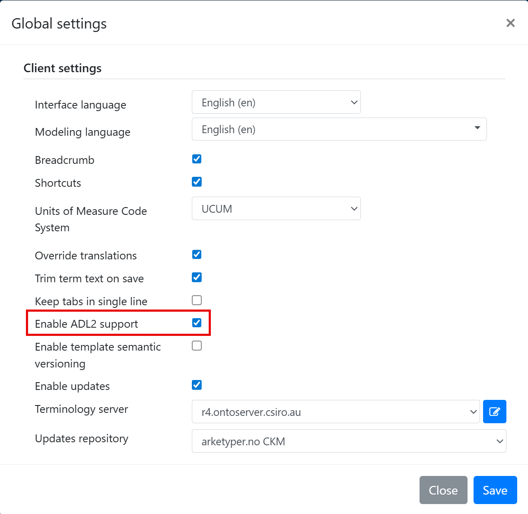Click the Keep tabs in single line label
The image size is (528, 514).
(91, 301)
